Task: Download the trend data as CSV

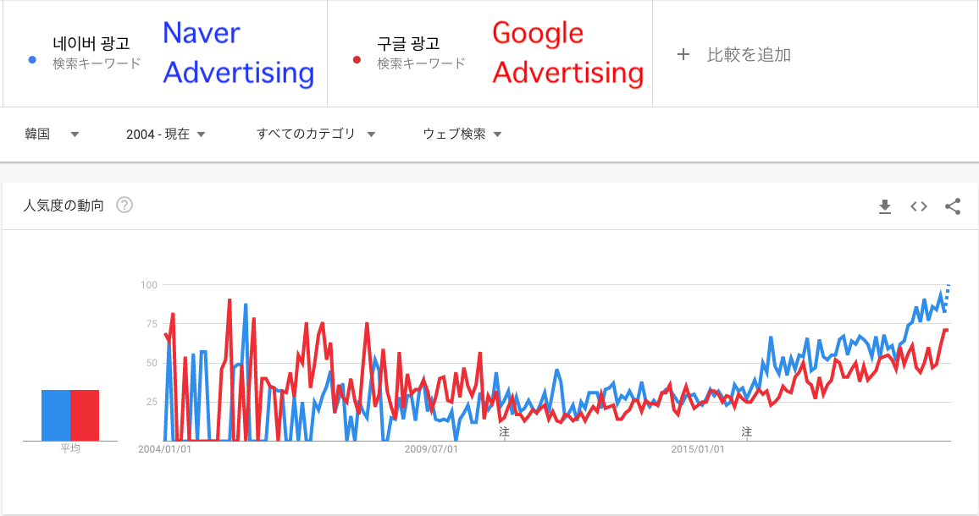Action: point(885,206)
